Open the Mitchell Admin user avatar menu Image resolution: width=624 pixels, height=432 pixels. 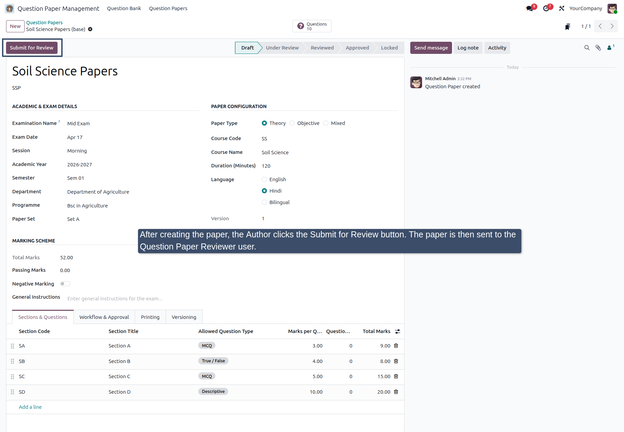(x=612, y=8)
